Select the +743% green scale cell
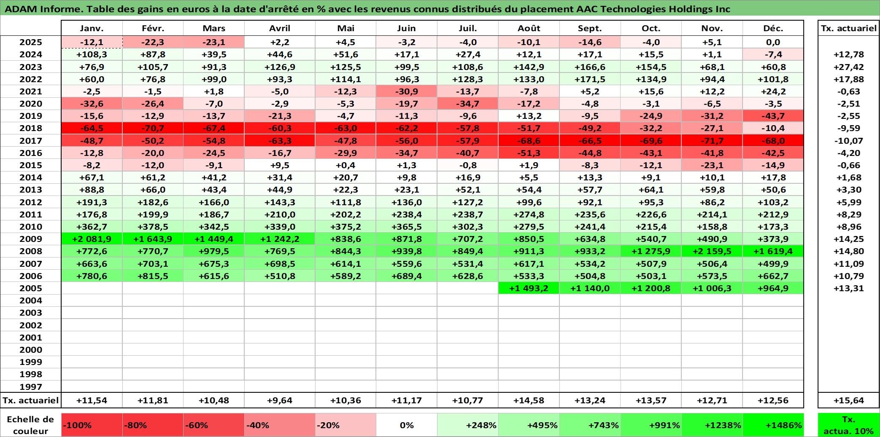 point(590,425)
